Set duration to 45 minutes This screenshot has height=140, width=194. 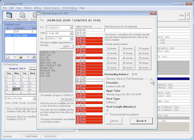click(x=128, y=63)
